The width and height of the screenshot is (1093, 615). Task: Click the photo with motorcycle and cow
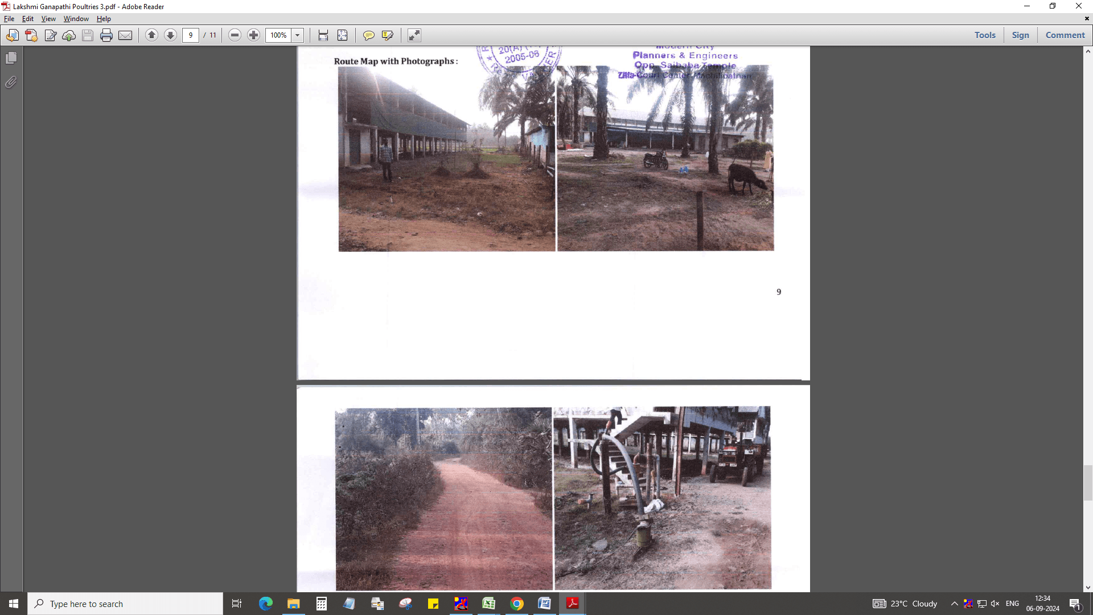[665, 159]
